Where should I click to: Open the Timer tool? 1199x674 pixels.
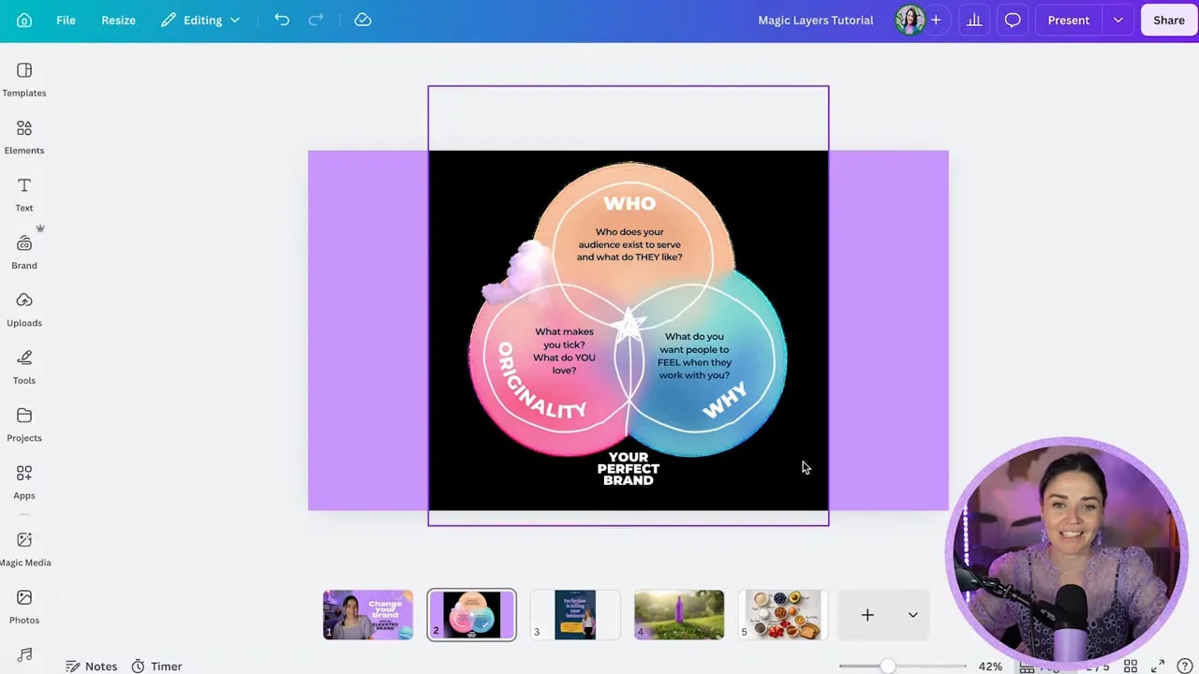156,666
